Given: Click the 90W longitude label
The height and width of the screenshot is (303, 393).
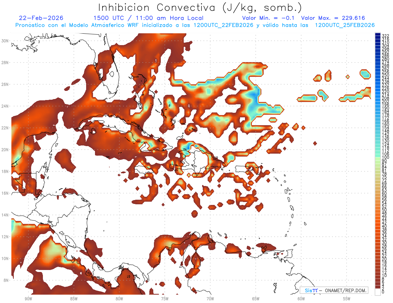Looking at the screenshot, I should point(28,299).
